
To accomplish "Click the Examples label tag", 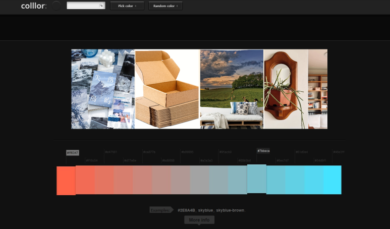I will pos(161,210).
